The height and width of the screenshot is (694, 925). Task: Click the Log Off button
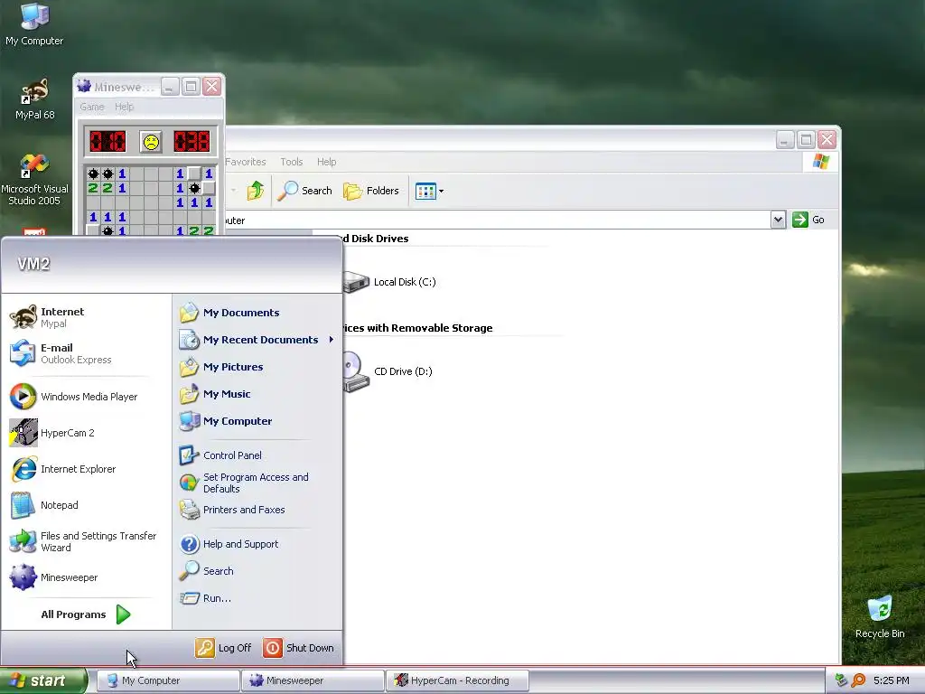[x=224, y=648]
